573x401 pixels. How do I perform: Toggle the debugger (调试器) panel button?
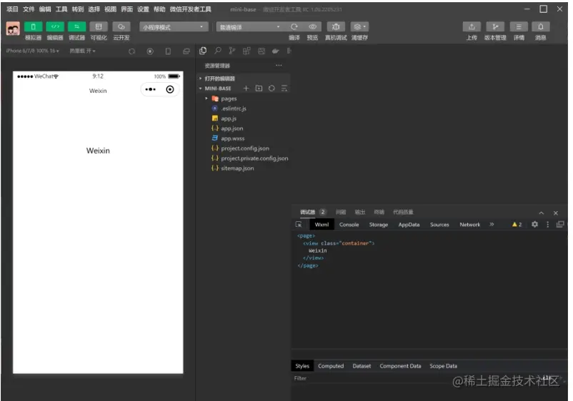tap(76, 26)
